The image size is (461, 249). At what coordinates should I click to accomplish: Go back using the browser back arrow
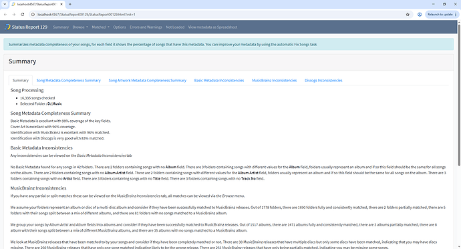[x=5, y=15]
